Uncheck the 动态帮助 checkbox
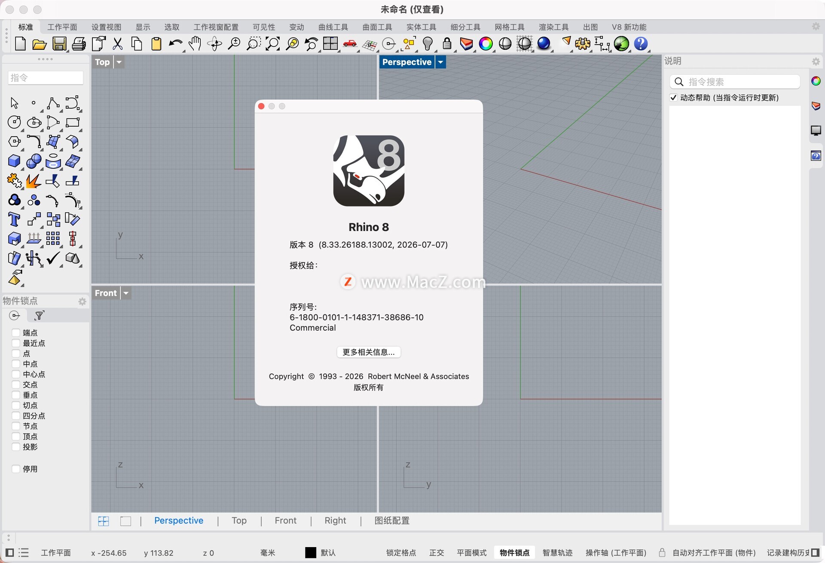The width and height of the screenshot is (825, 563). click(674, 98)
